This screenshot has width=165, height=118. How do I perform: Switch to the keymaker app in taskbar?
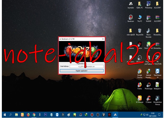(115, 115)
